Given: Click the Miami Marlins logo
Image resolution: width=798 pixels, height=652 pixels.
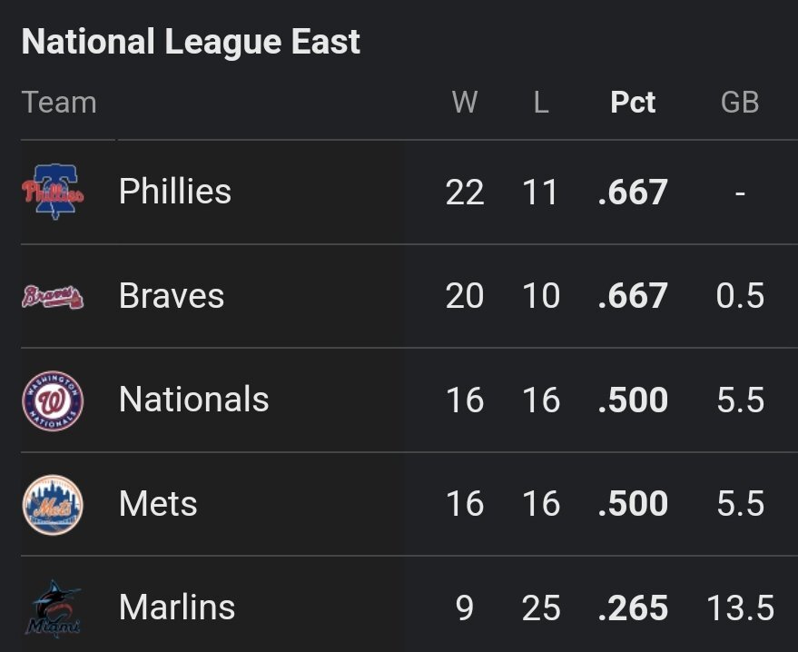Looking at the screenshot, I should pos(53,608).
